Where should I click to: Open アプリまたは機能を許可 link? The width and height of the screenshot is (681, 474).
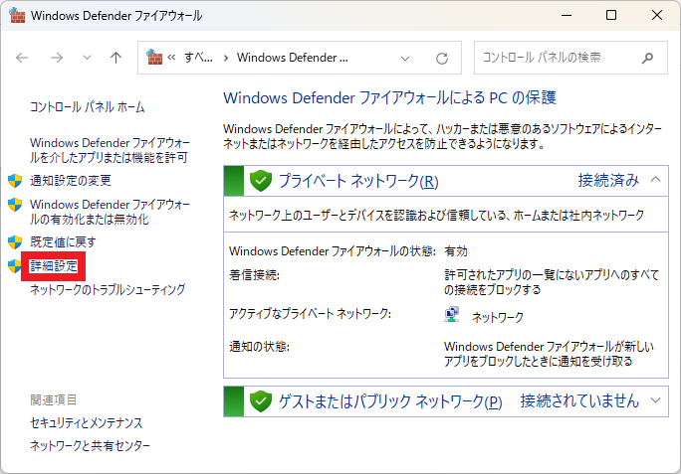point(110,150)
